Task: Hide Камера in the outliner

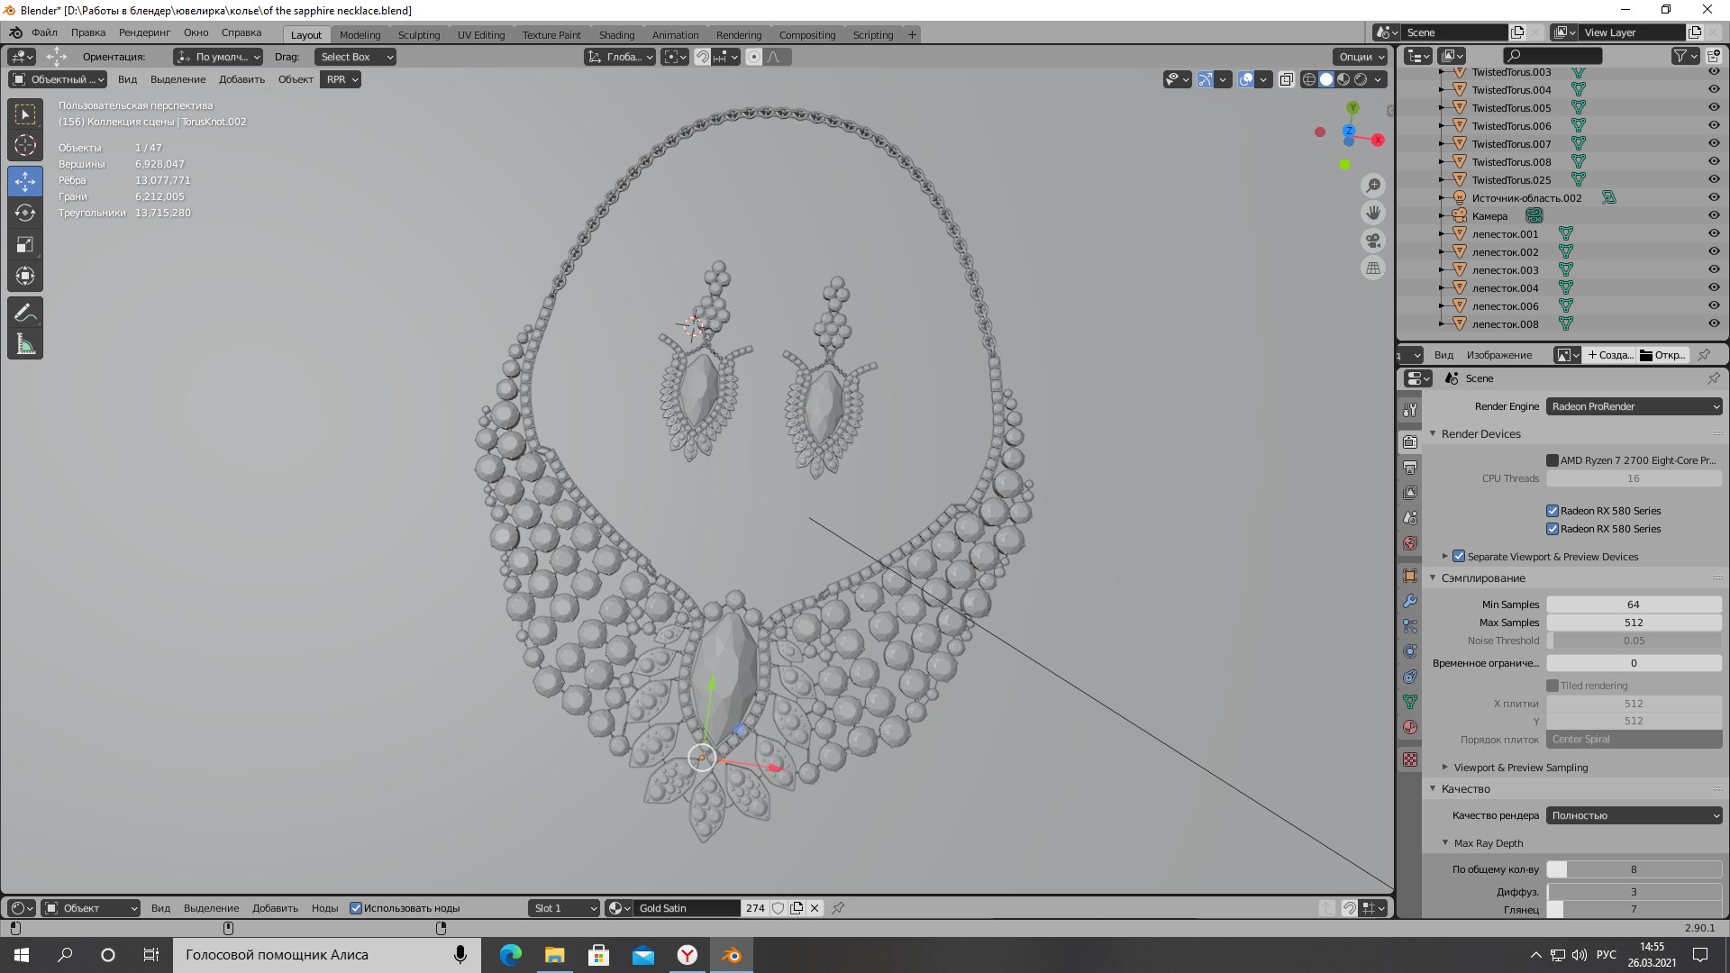Action: (x=1714, y=216)
